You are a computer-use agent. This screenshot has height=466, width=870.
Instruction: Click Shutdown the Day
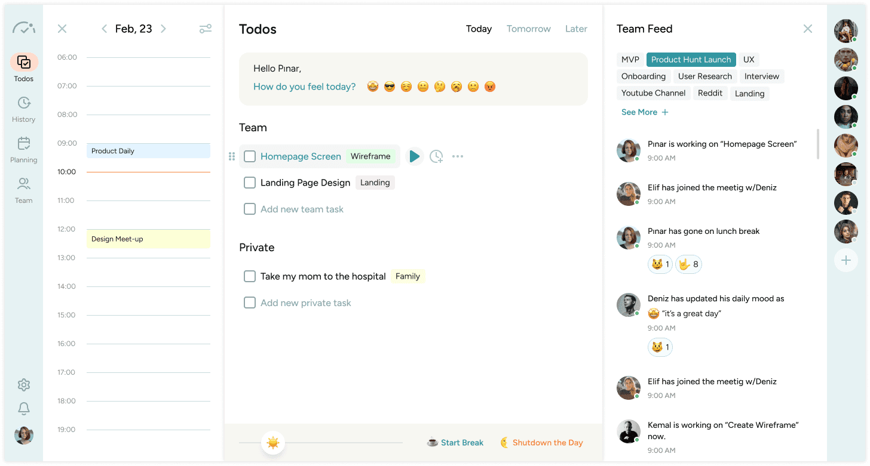(x=541, y=443)
